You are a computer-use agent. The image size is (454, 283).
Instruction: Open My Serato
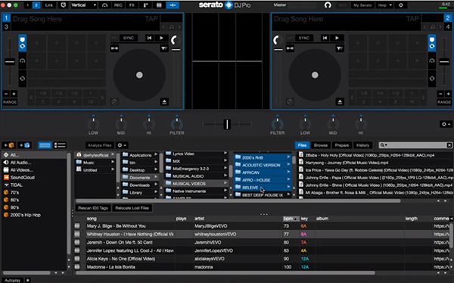click(362, 5)
